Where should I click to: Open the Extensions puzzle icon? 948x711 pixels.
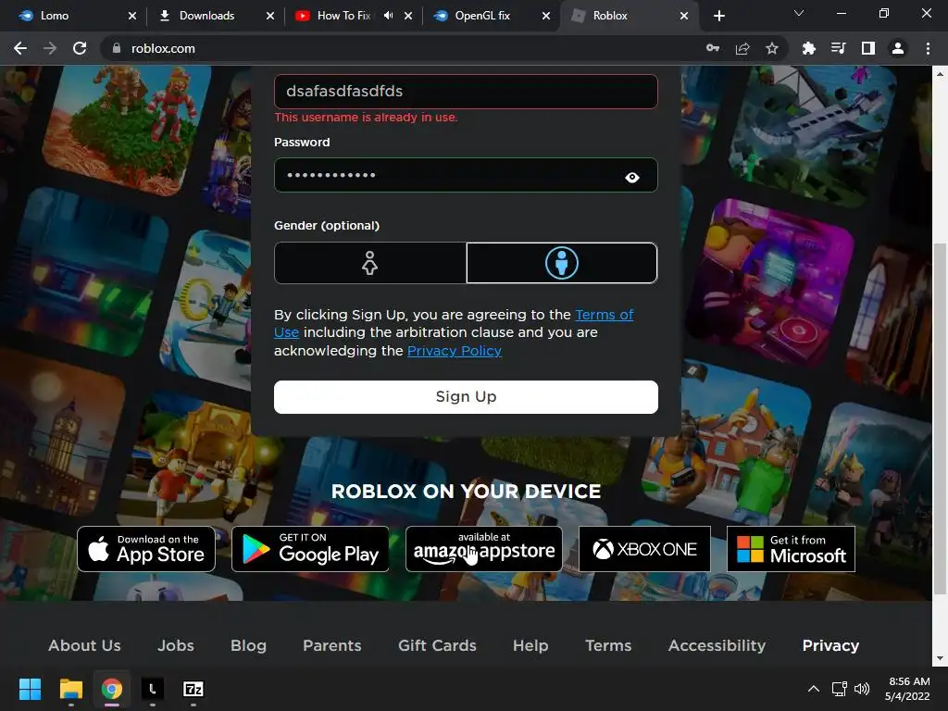[808, 48]
